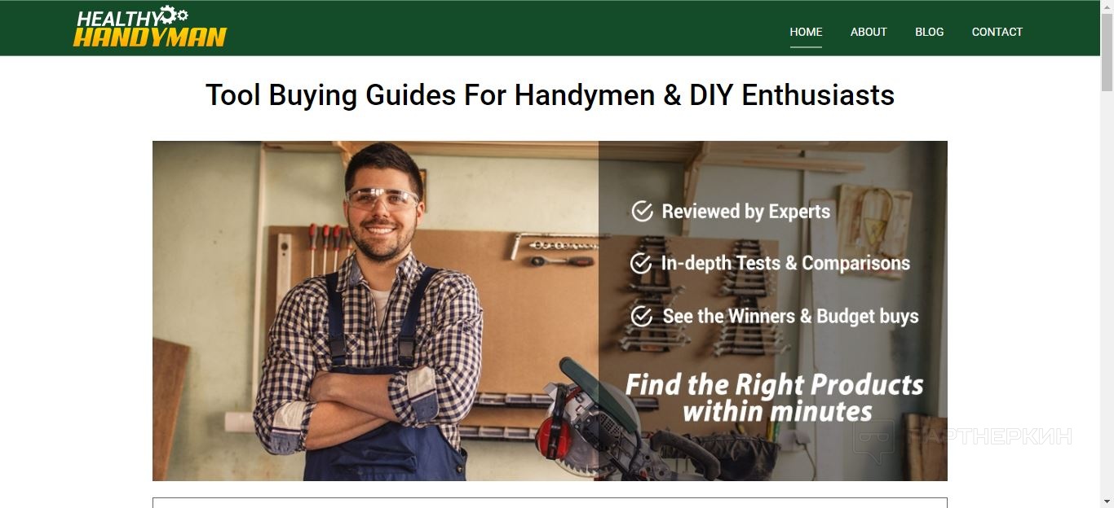
Task: Click the checkmark icon beside Reviewed by Experts
Action: (x=643, y=212)
